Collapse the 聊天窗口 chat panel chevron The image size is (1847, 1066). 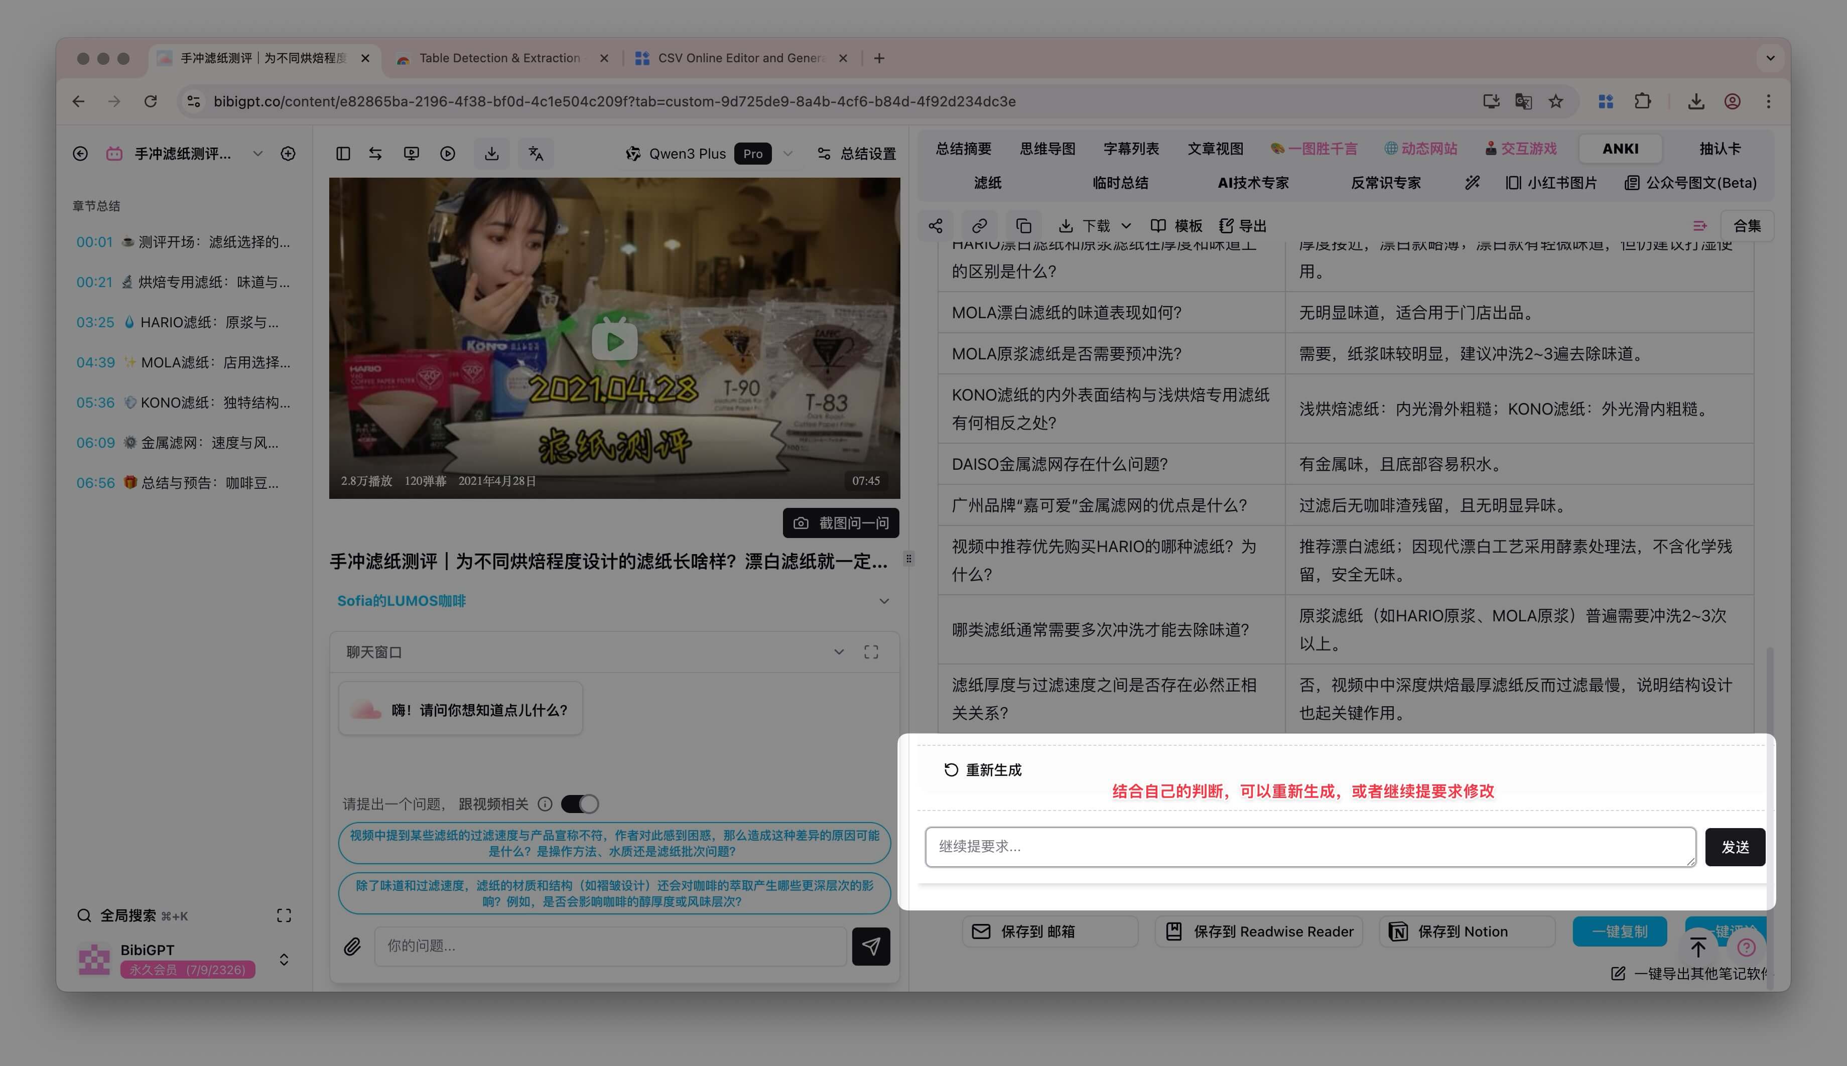pyautogui.click(x=839, y=651)
